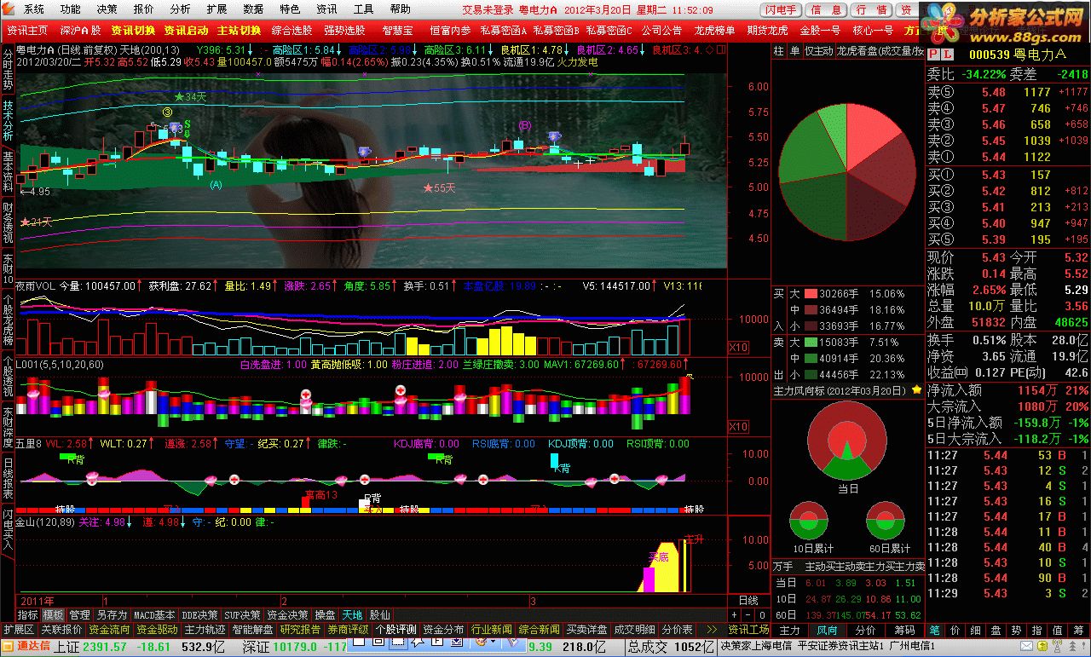Select the 风向 tab under flow panel
This screenshot has width=1091, height=657.
point(828,630)
